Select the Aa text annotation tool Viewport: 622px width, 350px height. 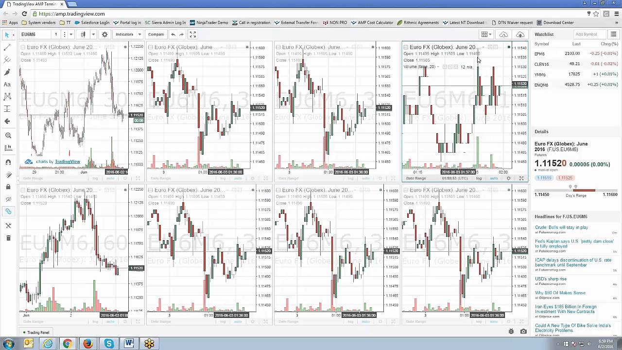[7, 85]
